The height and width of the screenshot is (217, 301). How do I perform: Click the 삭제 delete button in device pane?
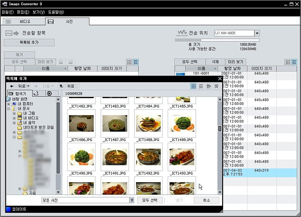(x=215, y=62)
